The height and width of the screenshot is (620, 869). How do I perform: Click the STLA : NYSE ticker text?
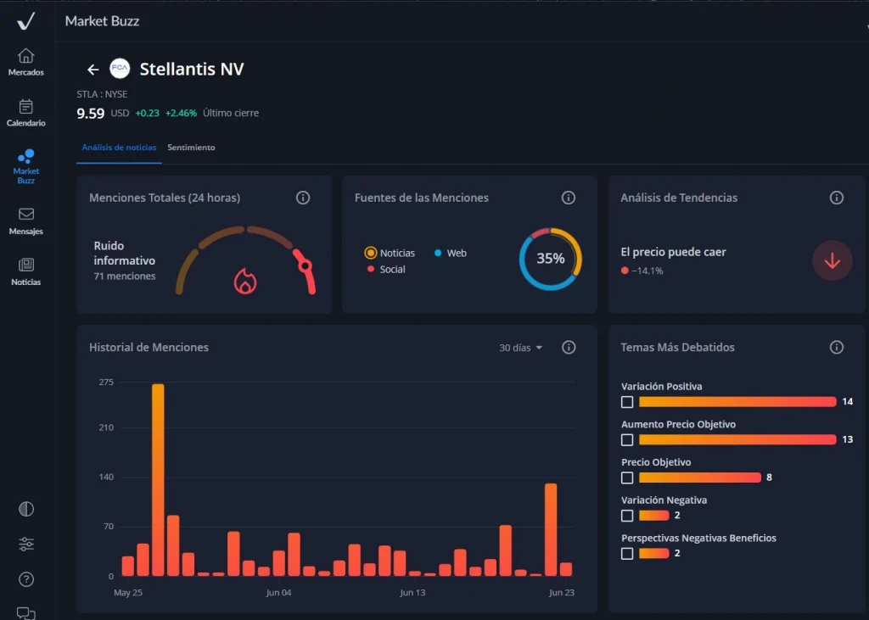click(102, 94)
